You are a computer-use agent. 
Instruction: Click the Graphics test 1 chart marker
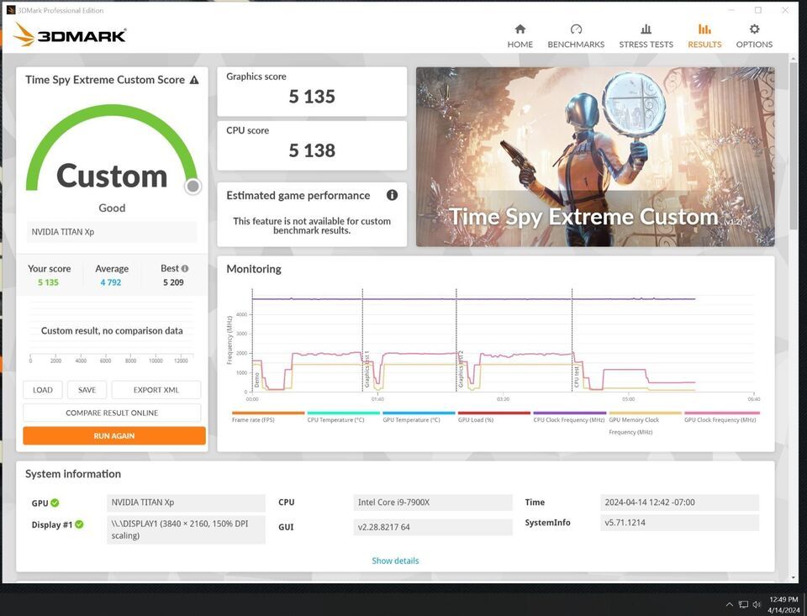[x=367, y=369]
